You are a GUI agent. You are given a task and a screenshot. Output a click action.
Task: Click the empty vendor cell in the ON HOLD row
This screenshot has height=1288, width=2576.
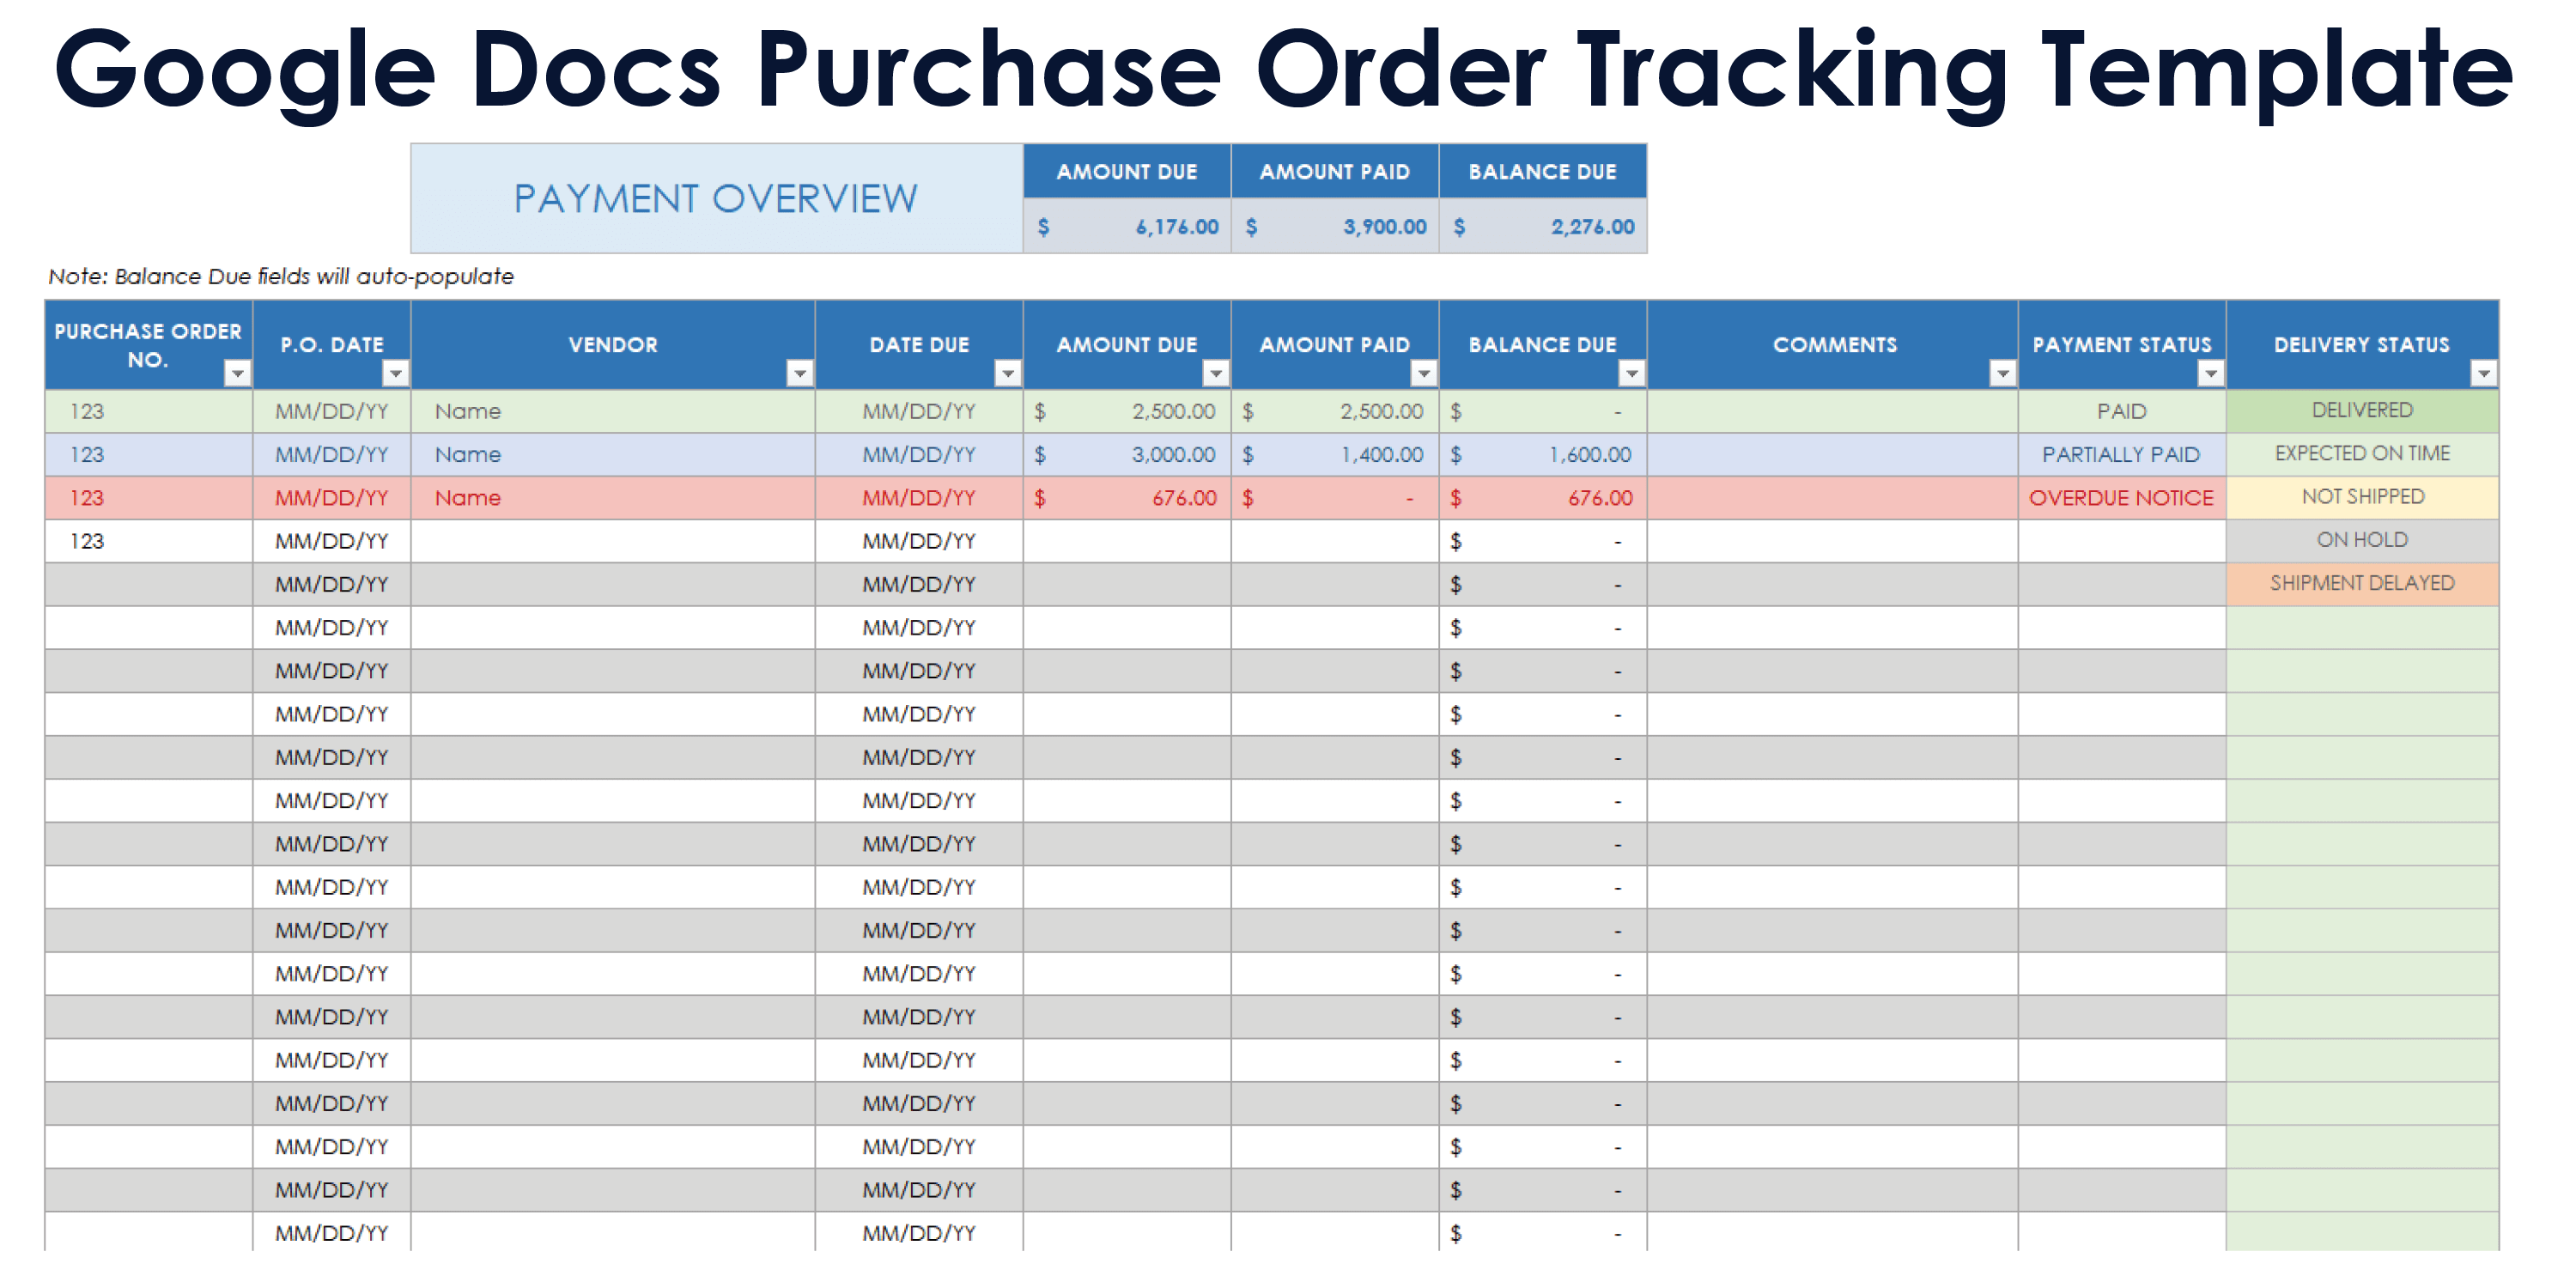coord(613,541)
